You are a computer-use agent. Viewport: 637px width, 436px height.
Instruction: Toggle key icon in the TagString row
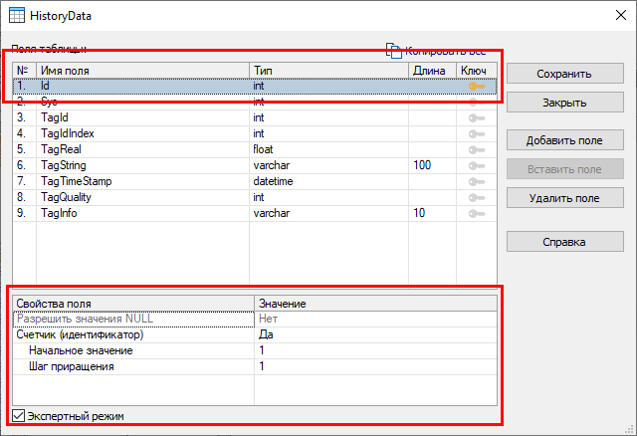[x=476, y=166]
